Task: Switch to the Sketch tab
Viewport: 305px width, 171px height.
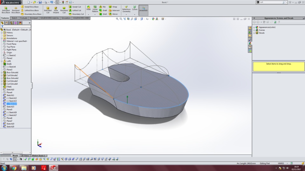Action: (x=14, y=18)
